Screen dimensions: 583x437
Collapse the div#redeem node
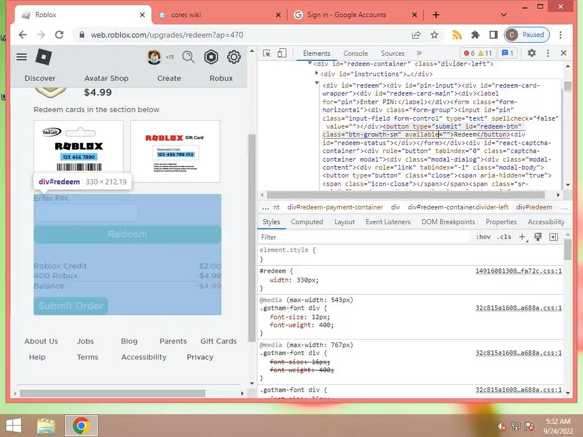pos(317,83)
